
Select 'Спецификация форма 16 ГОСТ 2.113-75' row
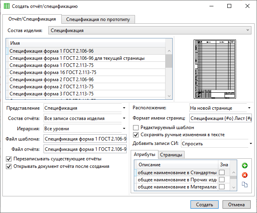point(87,72)
